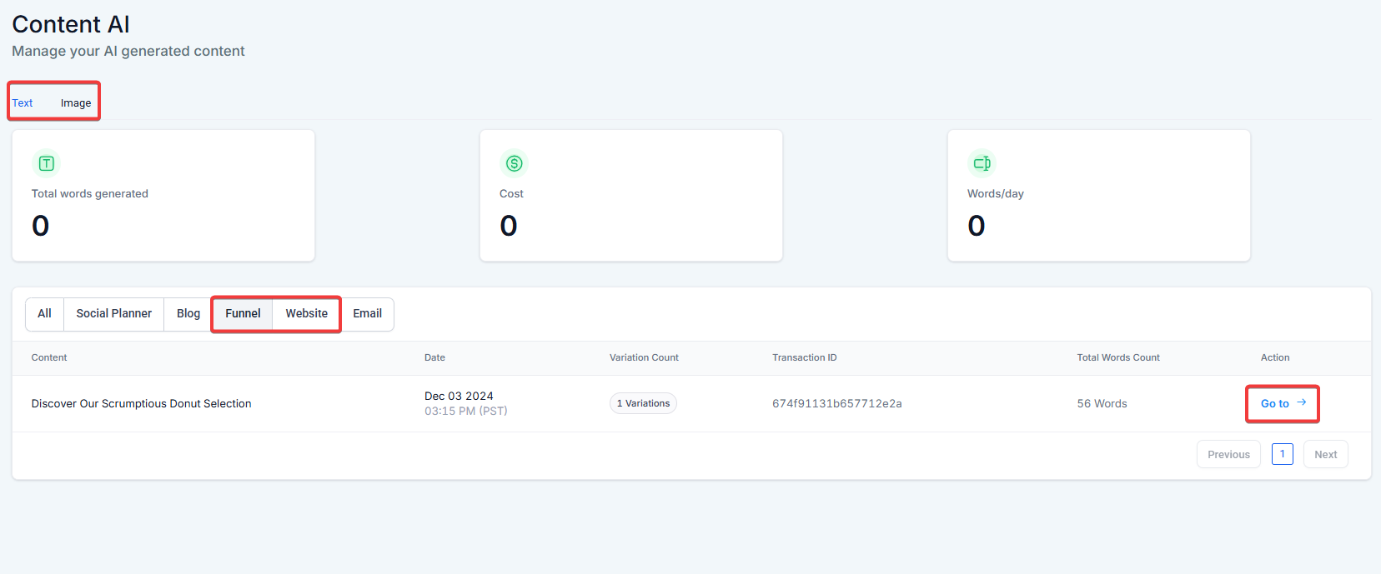Choose the Funnel filter tab

[x=243, y=314]
